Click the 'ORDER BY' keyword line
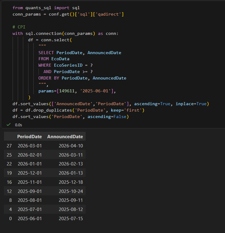The height and width of the screenshot is (233, 225). pos(49,78)
